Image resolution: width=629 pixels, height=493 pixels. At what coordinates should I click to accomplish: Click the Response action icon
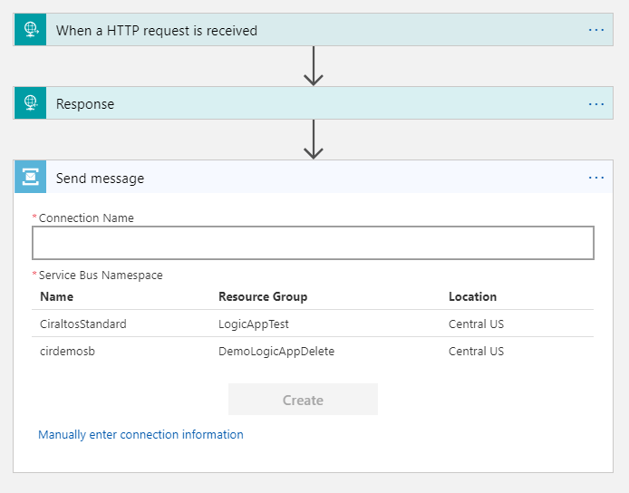click(30, 103)
